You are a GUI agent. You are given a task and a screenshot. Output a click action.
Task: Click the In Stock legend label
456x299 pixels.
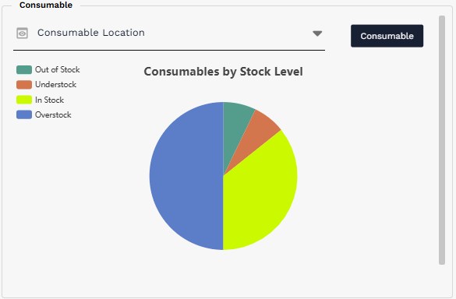[x=49, y=100]
